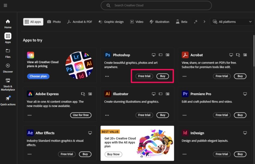Go to Home in sidebar
Image resolution: width=255 pixels, height=164 pixels.
8,24
